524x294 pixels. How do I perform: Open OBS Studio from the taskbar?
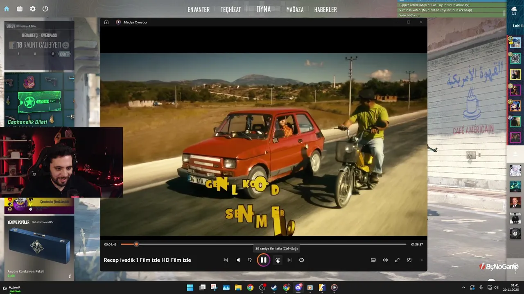[262, 287]
